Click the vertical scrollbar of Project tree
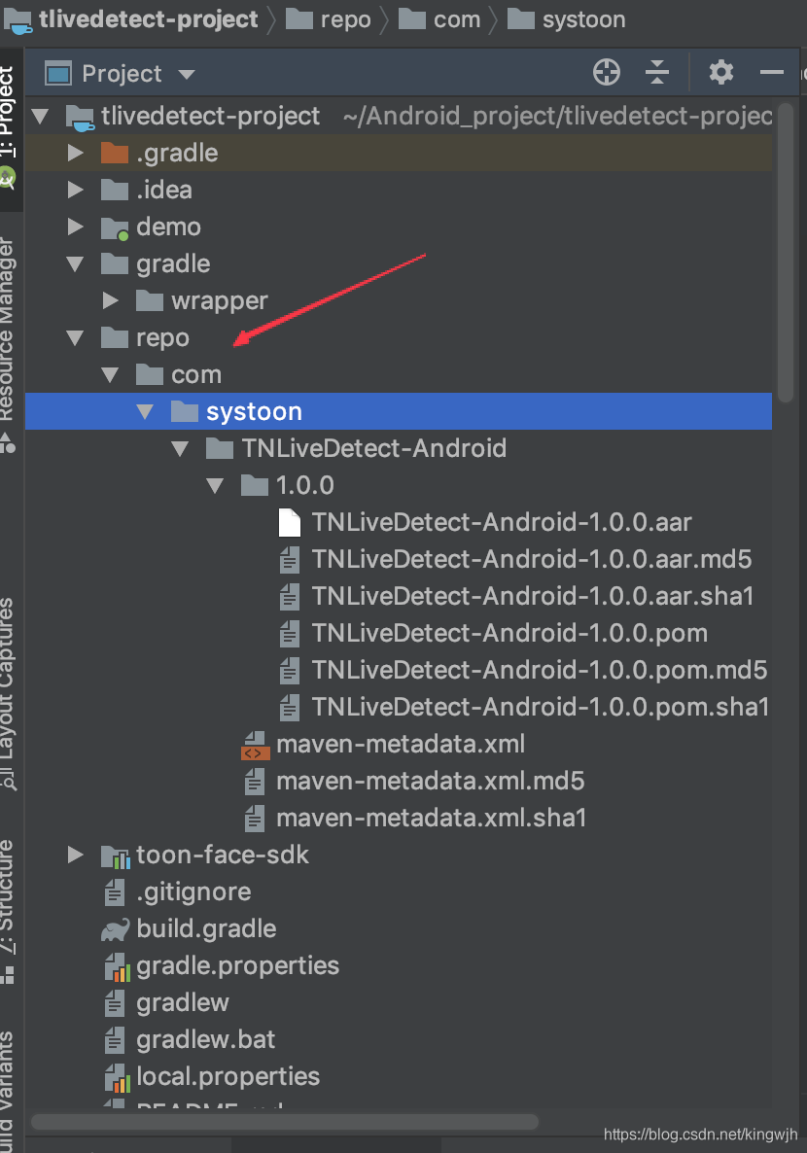807x1153 pixels. 785,254
